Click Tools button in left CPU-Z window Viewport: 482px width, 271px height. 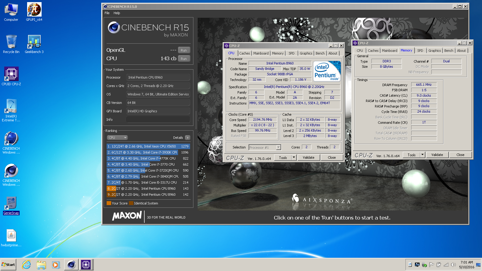click(x=283, y=157)
